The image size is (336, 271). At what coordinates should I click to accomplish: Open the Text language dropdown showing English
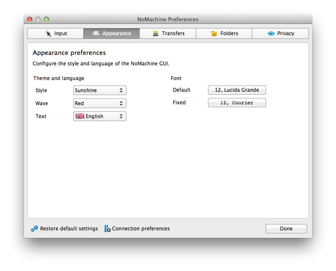click(100, 116)
